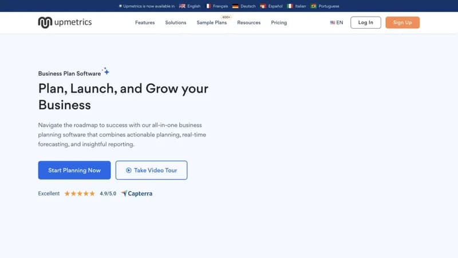The height and width of the screenshot is (258, 458).
Task: Open Sample Plans in navigation
Action: (211, 22)
